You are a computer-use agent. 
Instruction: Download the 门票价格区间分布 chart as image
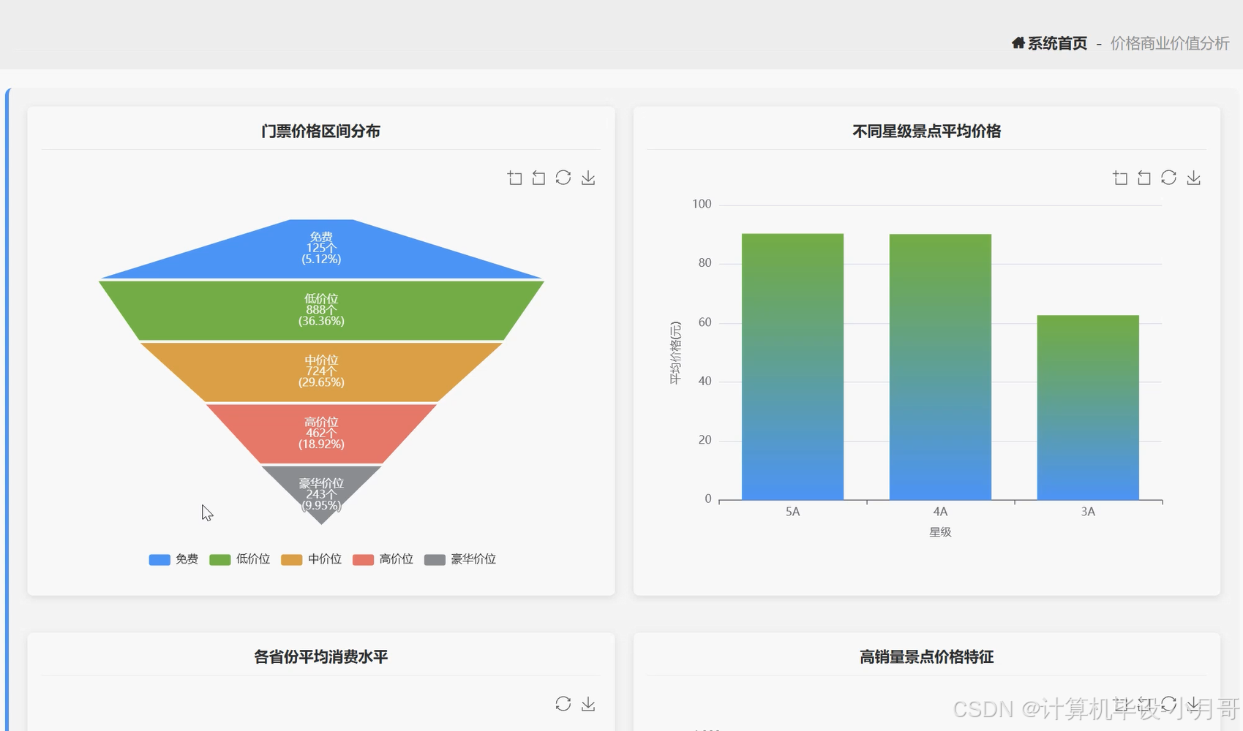pos(587,178)
